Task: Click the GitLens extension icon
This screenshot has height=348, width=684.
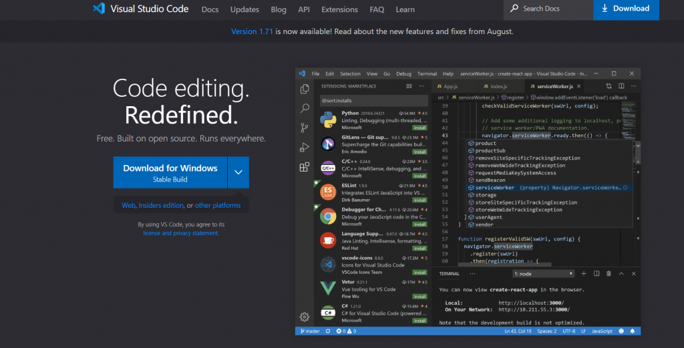Action: tap(328, 144)
